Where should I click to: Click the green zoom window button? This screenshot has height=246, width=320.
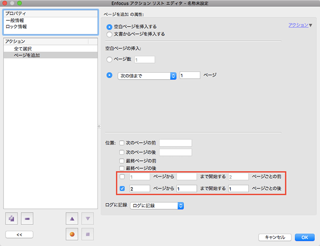tap(20, 3)
